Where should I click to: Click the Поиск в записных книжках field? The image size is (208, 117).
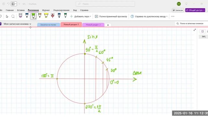click(191, 23)
